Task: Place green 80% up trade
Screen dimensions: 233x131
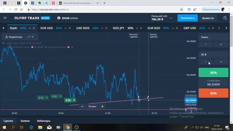Action: pos(213,73)
